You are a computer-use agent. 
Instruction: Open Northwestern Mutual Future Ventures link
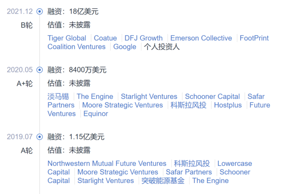tap(107, 163)
